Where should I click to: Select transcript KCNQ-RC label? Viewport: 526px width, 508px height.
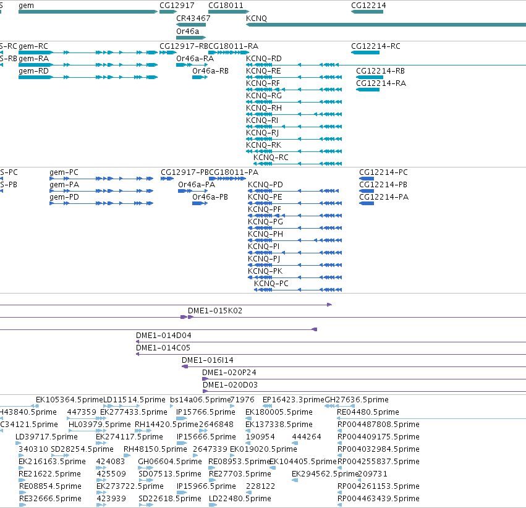click(271, 158)
